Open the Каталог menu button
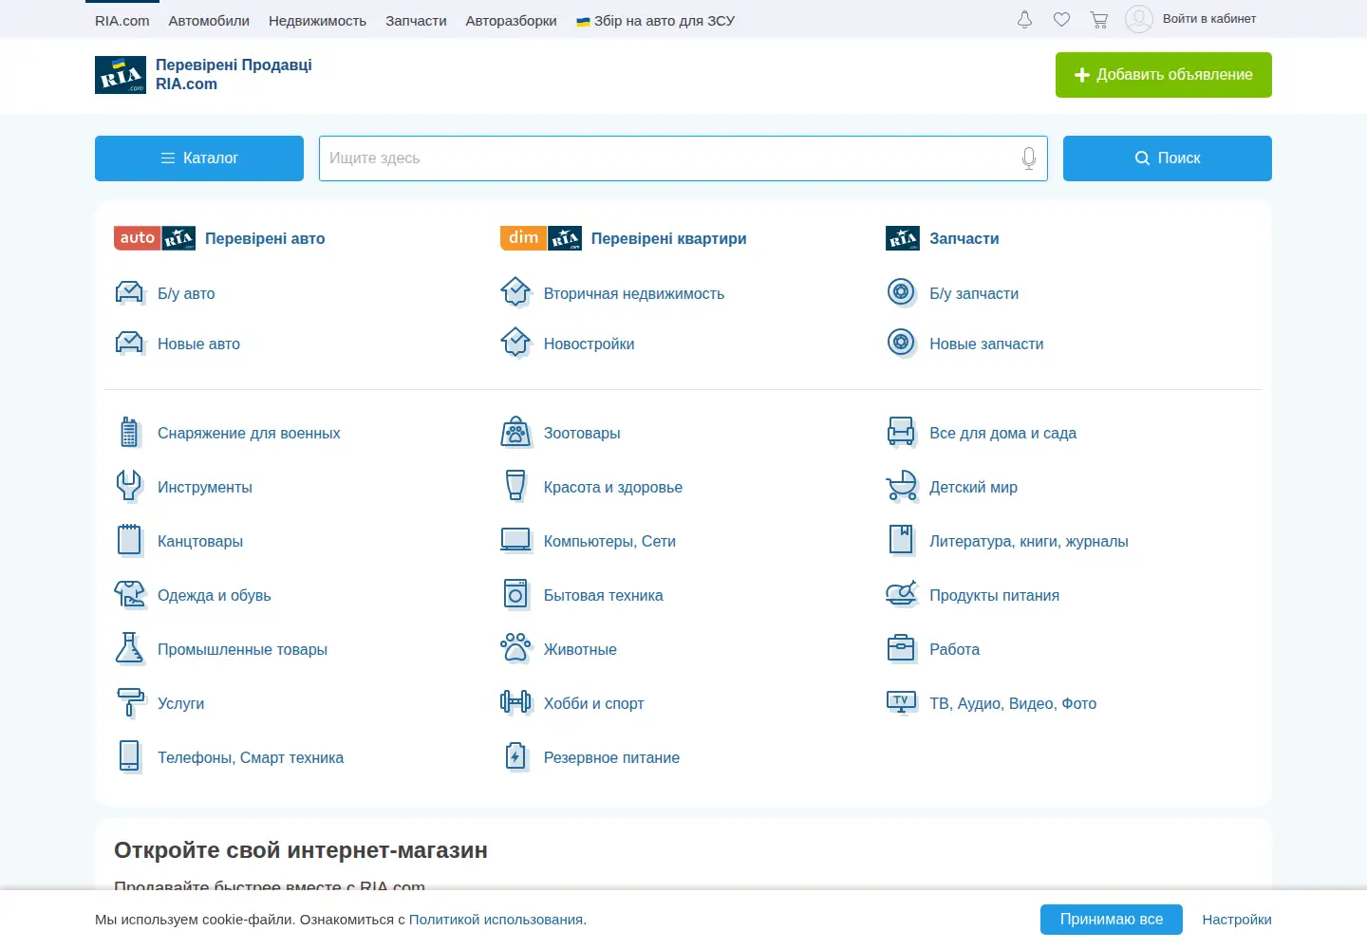The height and width of the screenshot is (949, 1367). click(x=199, y=158)
